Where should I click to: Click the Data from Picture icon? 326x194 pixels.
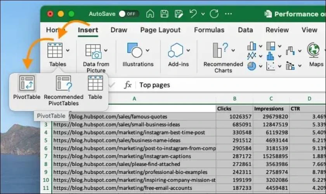(94, 51)
